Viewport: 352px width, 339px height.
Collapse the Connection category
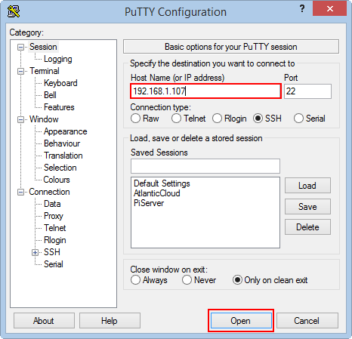[x=20, y=192]
